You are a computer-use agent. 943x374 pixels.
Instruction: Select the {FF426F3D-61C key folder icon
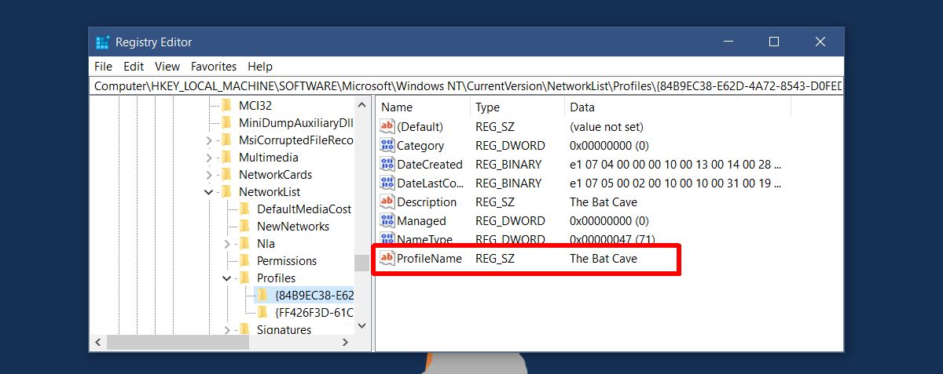tap(262, 313)
